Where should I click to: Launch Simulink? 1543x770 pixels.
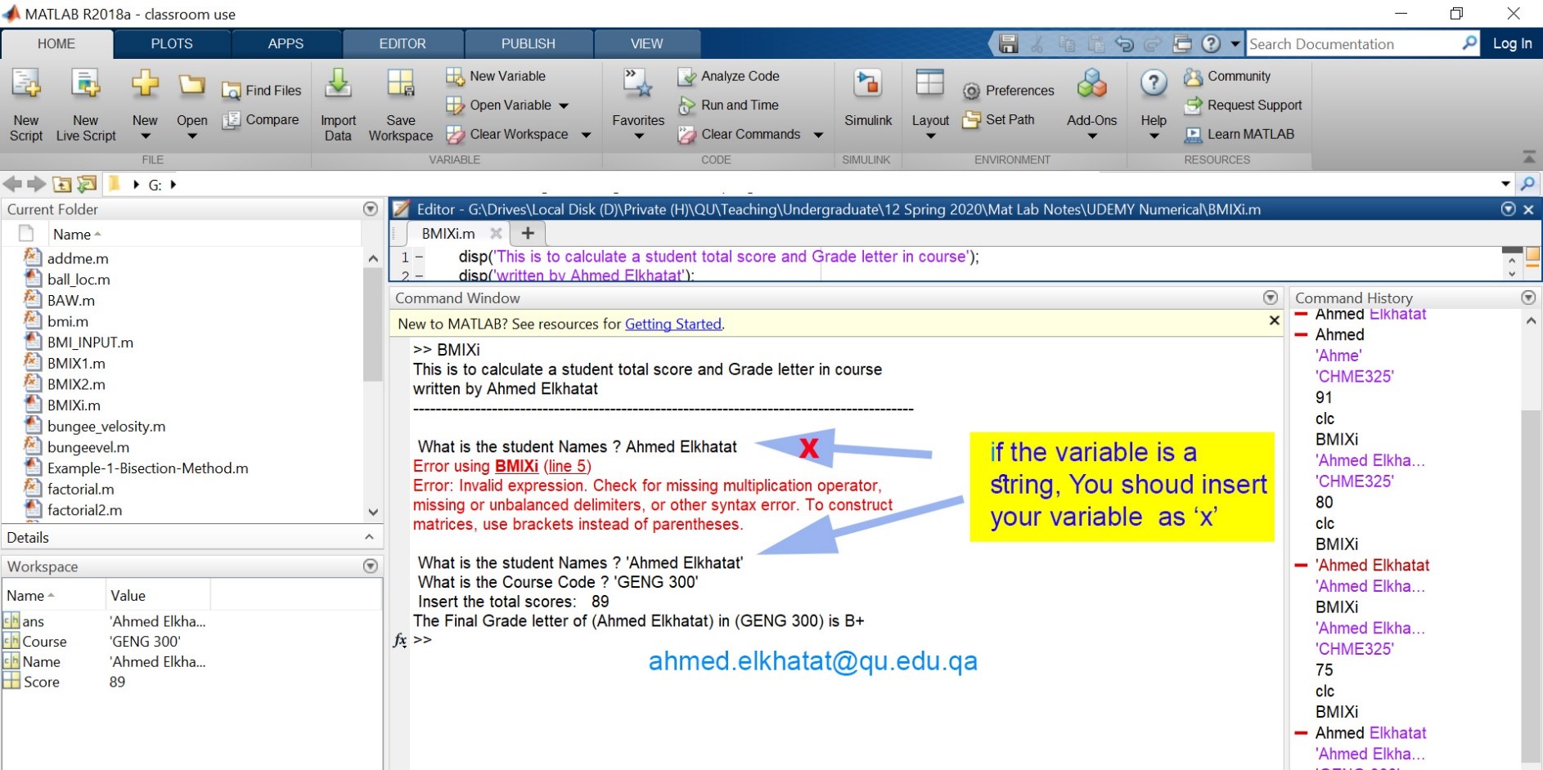[868, 99]
